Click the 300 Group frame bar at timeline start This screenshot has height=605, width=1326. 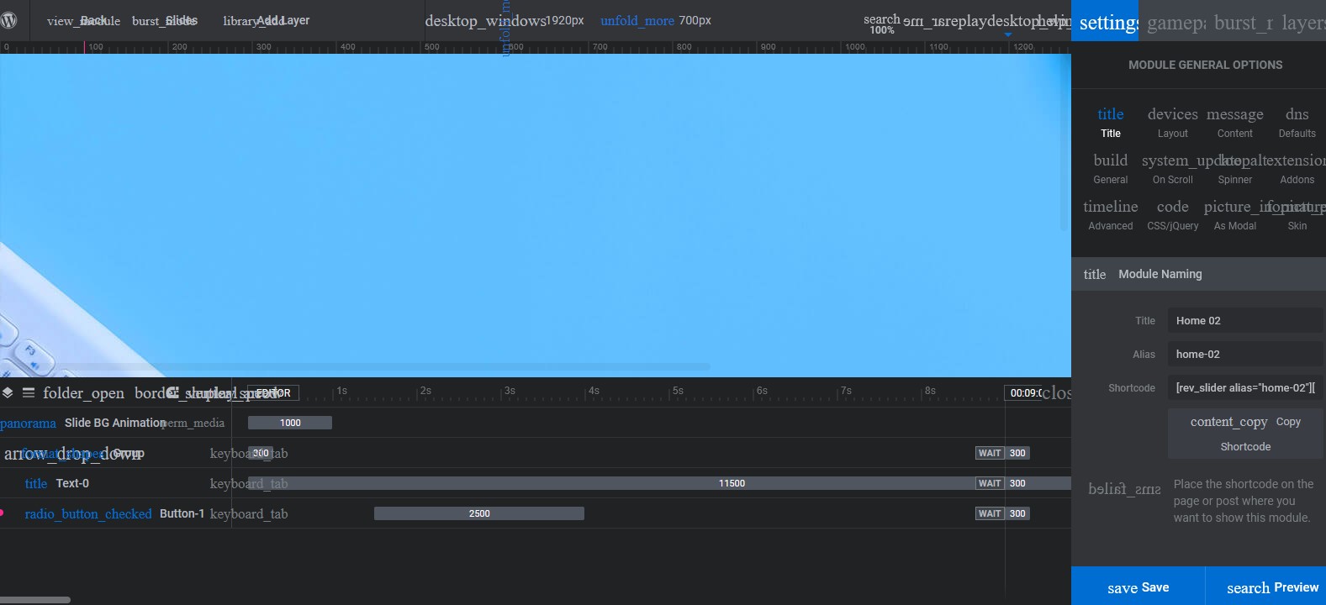tap(261, 453)
